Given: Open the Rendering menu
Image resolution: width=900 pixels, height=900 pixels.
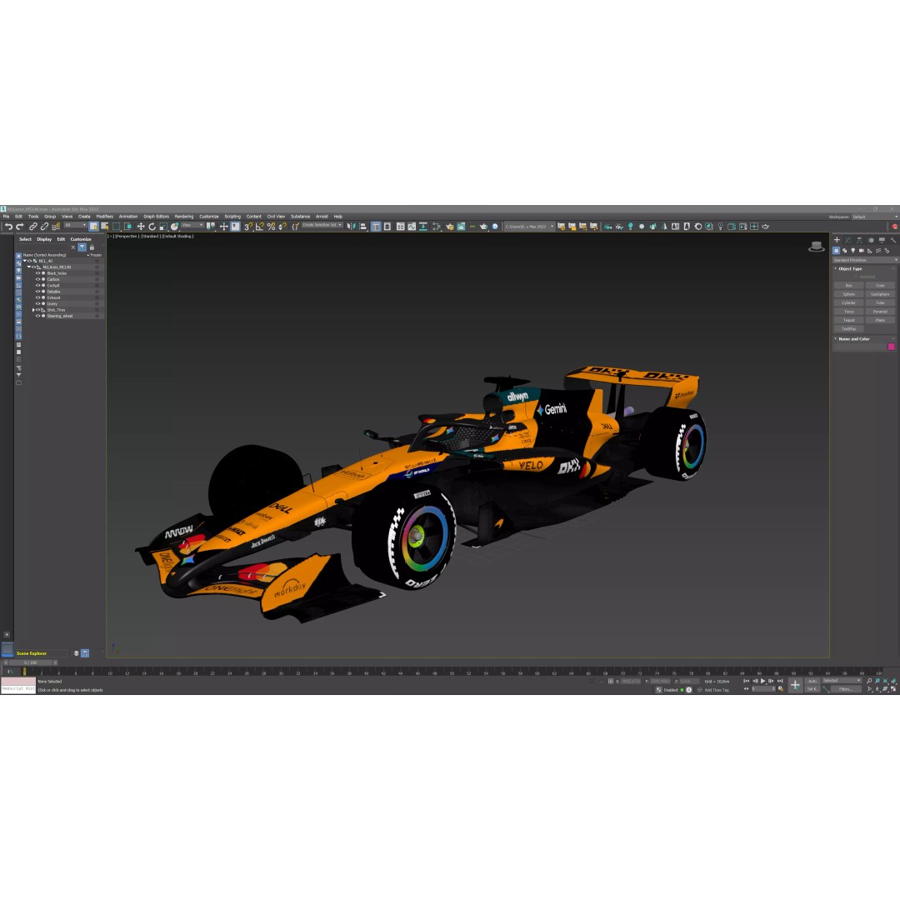Looking at the screenshot, I should pyautogui.click(x=182, y=216).
